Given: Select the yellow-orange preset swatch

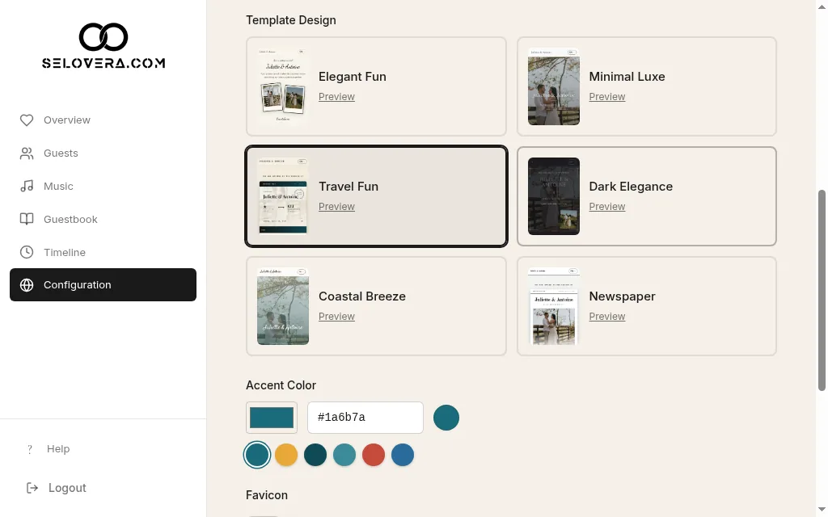Looking at the screenshot, I should point(286,455).
